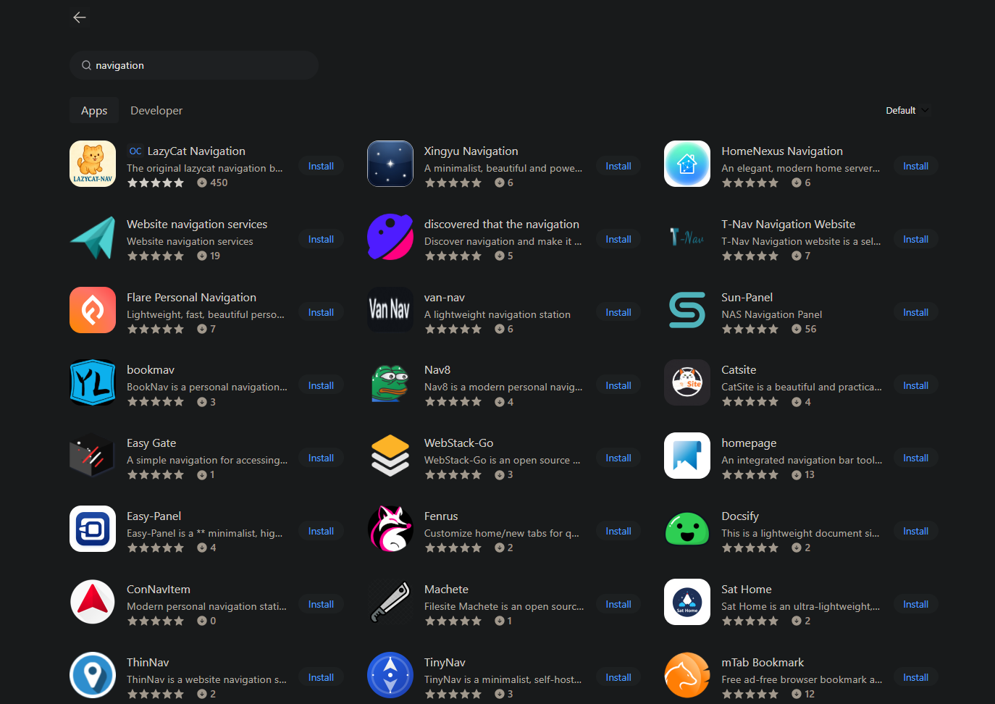
Task: Open the T-Nav Navigation Website title
Action: pyautogui.click(x=788, y=224)
